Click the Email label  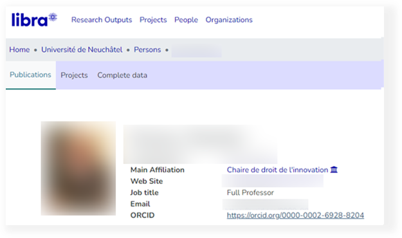pyautogui.click(x=140, y=204)
